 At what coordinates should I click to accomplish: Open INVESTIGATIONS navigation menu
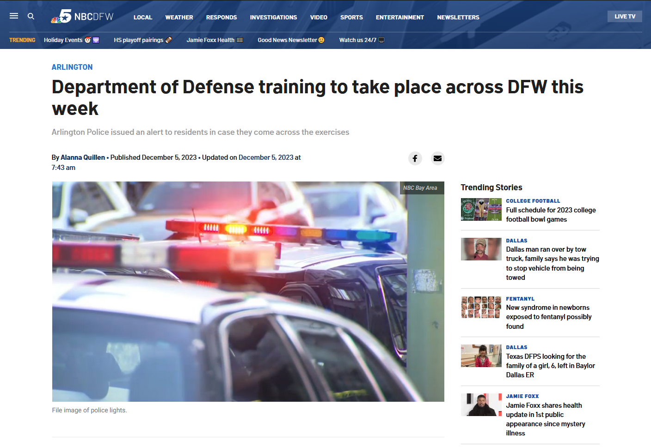pyautogui.click(x=274, y=17)
